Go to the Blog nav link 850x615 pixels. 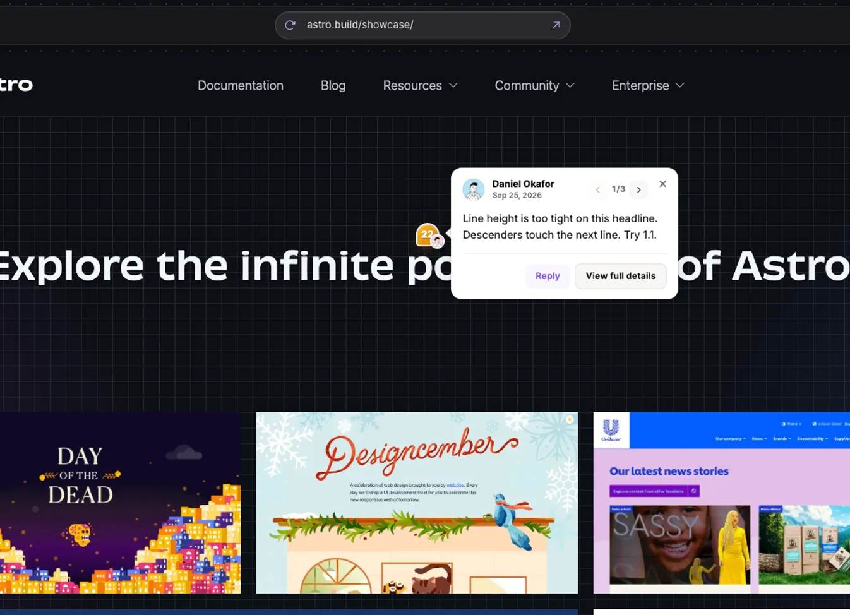333,85
